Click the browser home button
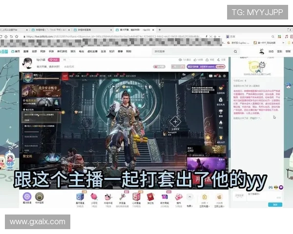The height and width of the screenshot is (234, 293). point(6,37)
